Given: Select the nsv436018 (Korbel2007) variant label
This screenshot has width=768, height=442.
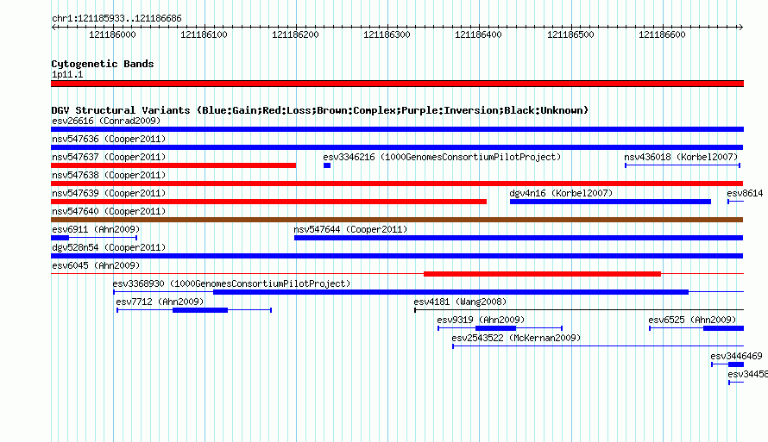Looking at the screenshot, I should [681, 157].
